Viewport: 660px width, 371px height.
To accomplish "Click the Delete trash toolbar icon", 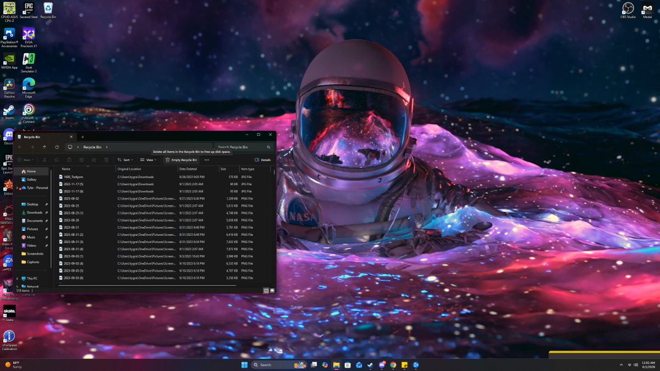I will pyautogui.click(x=107, y=160).
